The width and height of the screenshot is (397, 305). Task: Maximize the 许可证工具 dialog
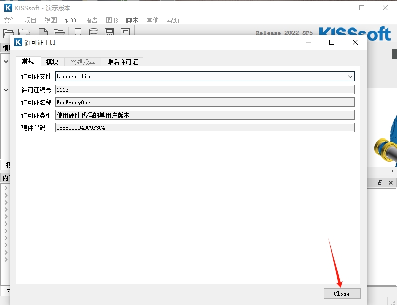click(332, 42)
